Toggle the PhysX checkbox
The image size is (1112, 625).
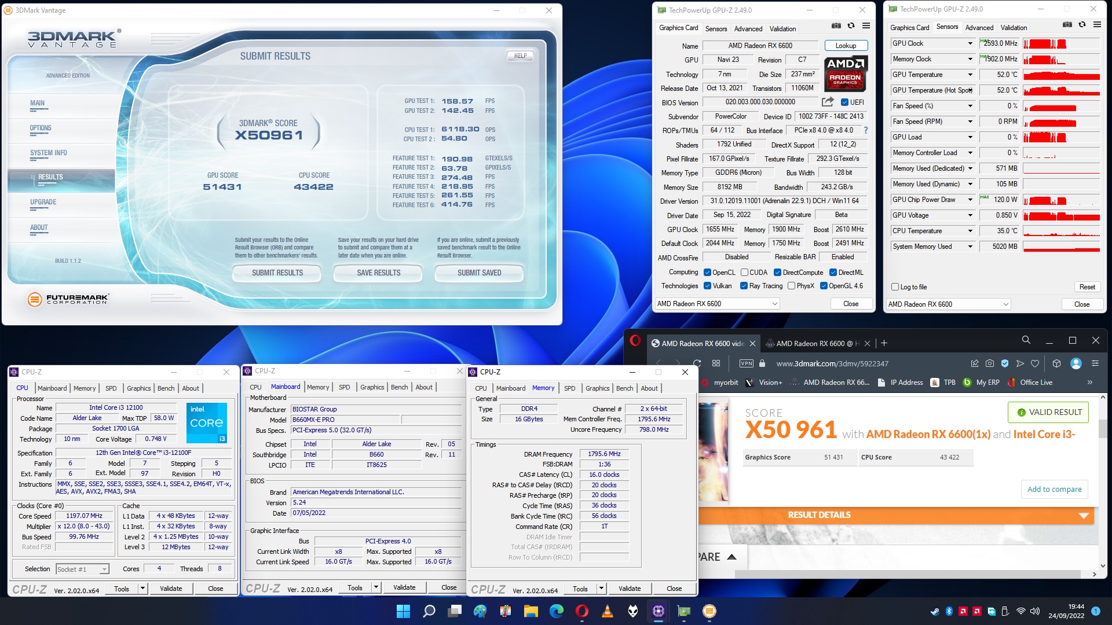coord(791,286)
